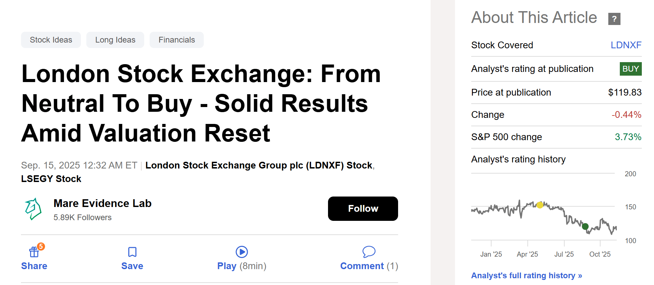This screenshot has height=285, width=654.
Task: Select the green rating marker on chart
Action: click(585, 227)
